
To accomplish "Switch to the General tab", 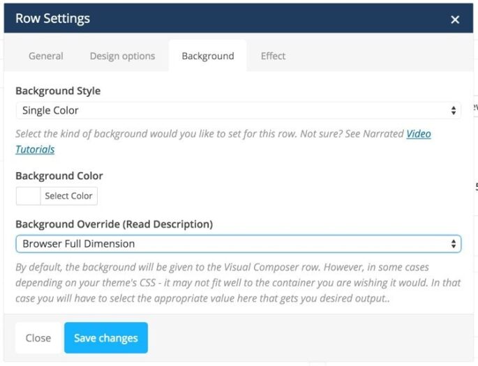I will pos(45,56).
